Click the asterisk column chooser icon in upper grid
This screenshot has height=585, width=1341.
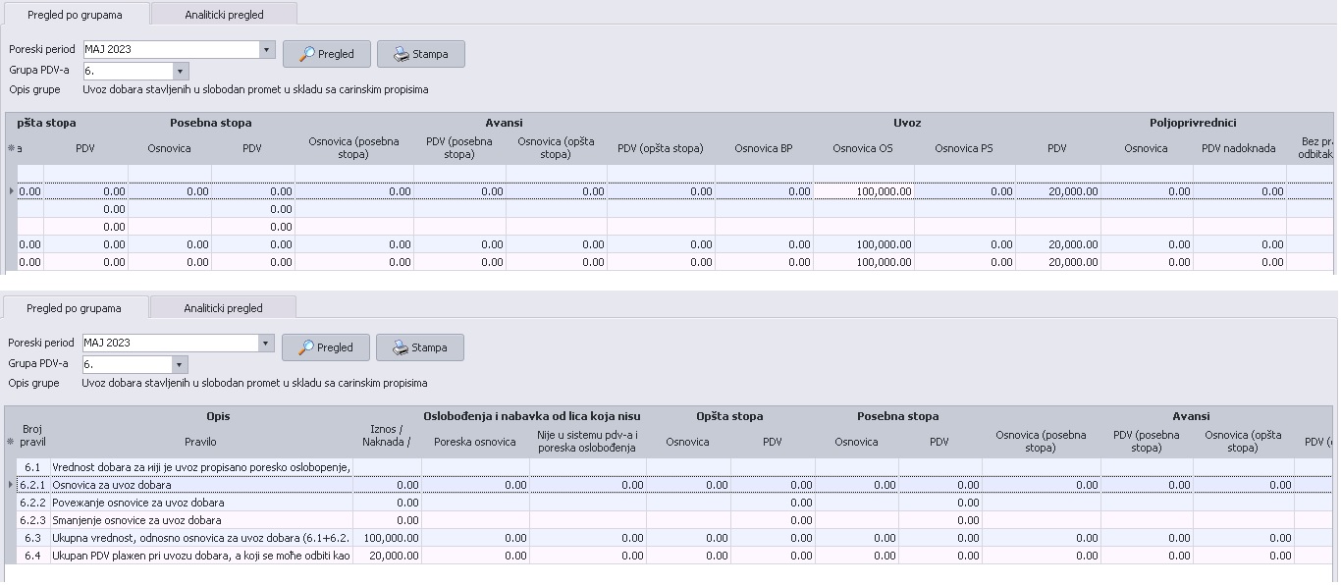(12, 148)
